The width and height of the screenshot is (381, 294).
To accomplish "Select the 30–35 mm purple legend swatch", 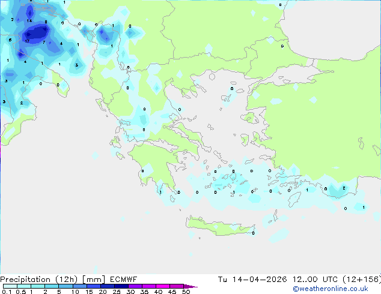I will (135, 286).
